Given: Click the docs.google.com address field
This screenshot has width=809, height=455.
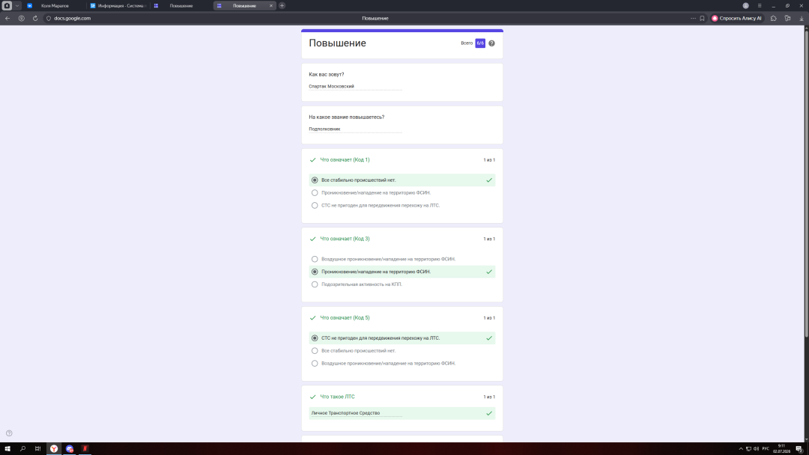Looking at the screenshot, I should [x=72, y=18].
